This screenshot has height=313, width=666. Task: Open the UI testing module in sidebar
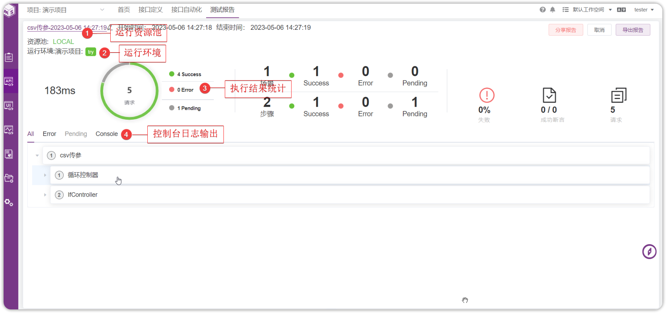point(9,106)
